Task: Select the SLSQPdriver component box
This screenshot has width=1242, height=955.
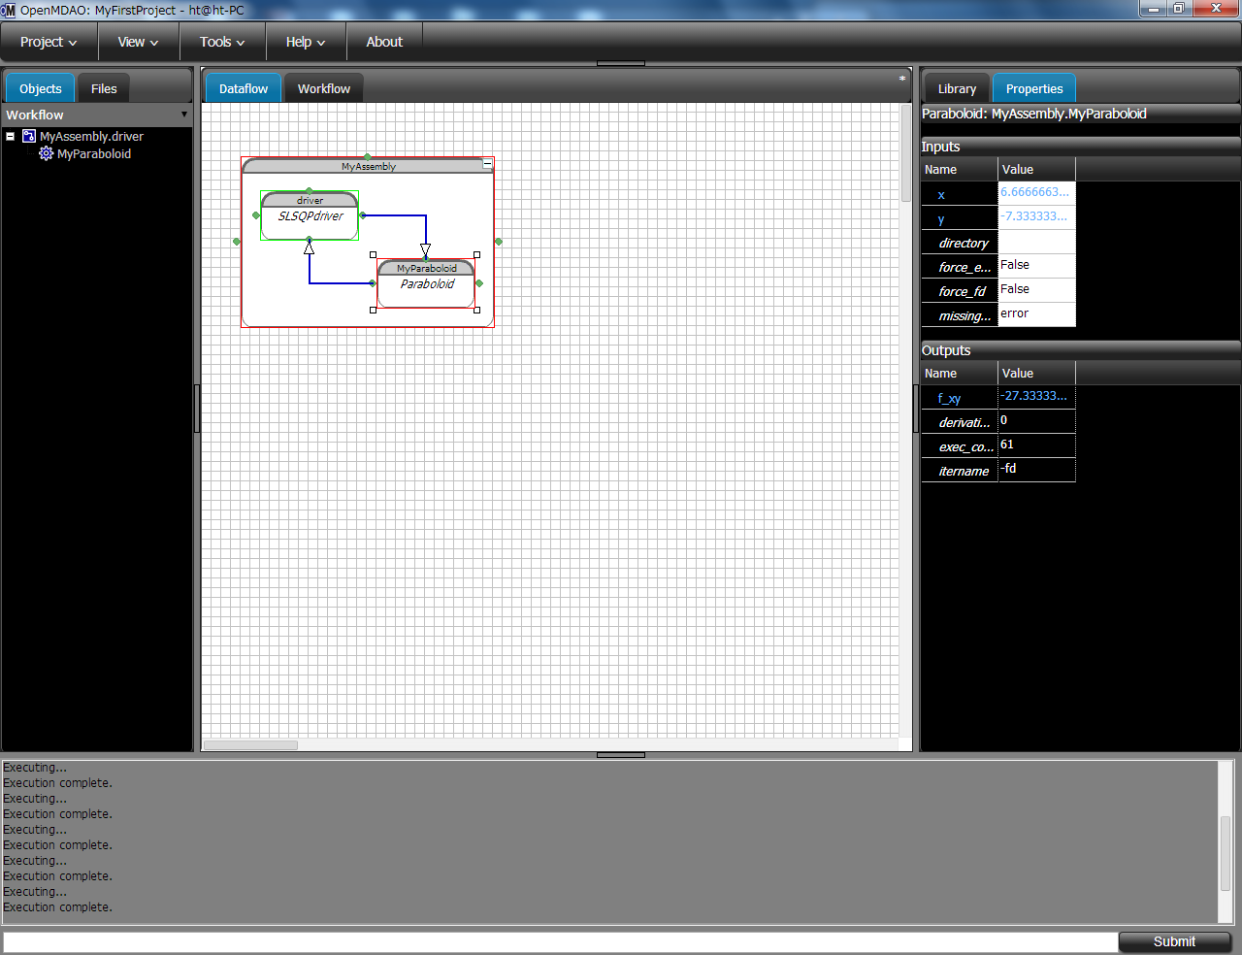Action: click(310, 215)
